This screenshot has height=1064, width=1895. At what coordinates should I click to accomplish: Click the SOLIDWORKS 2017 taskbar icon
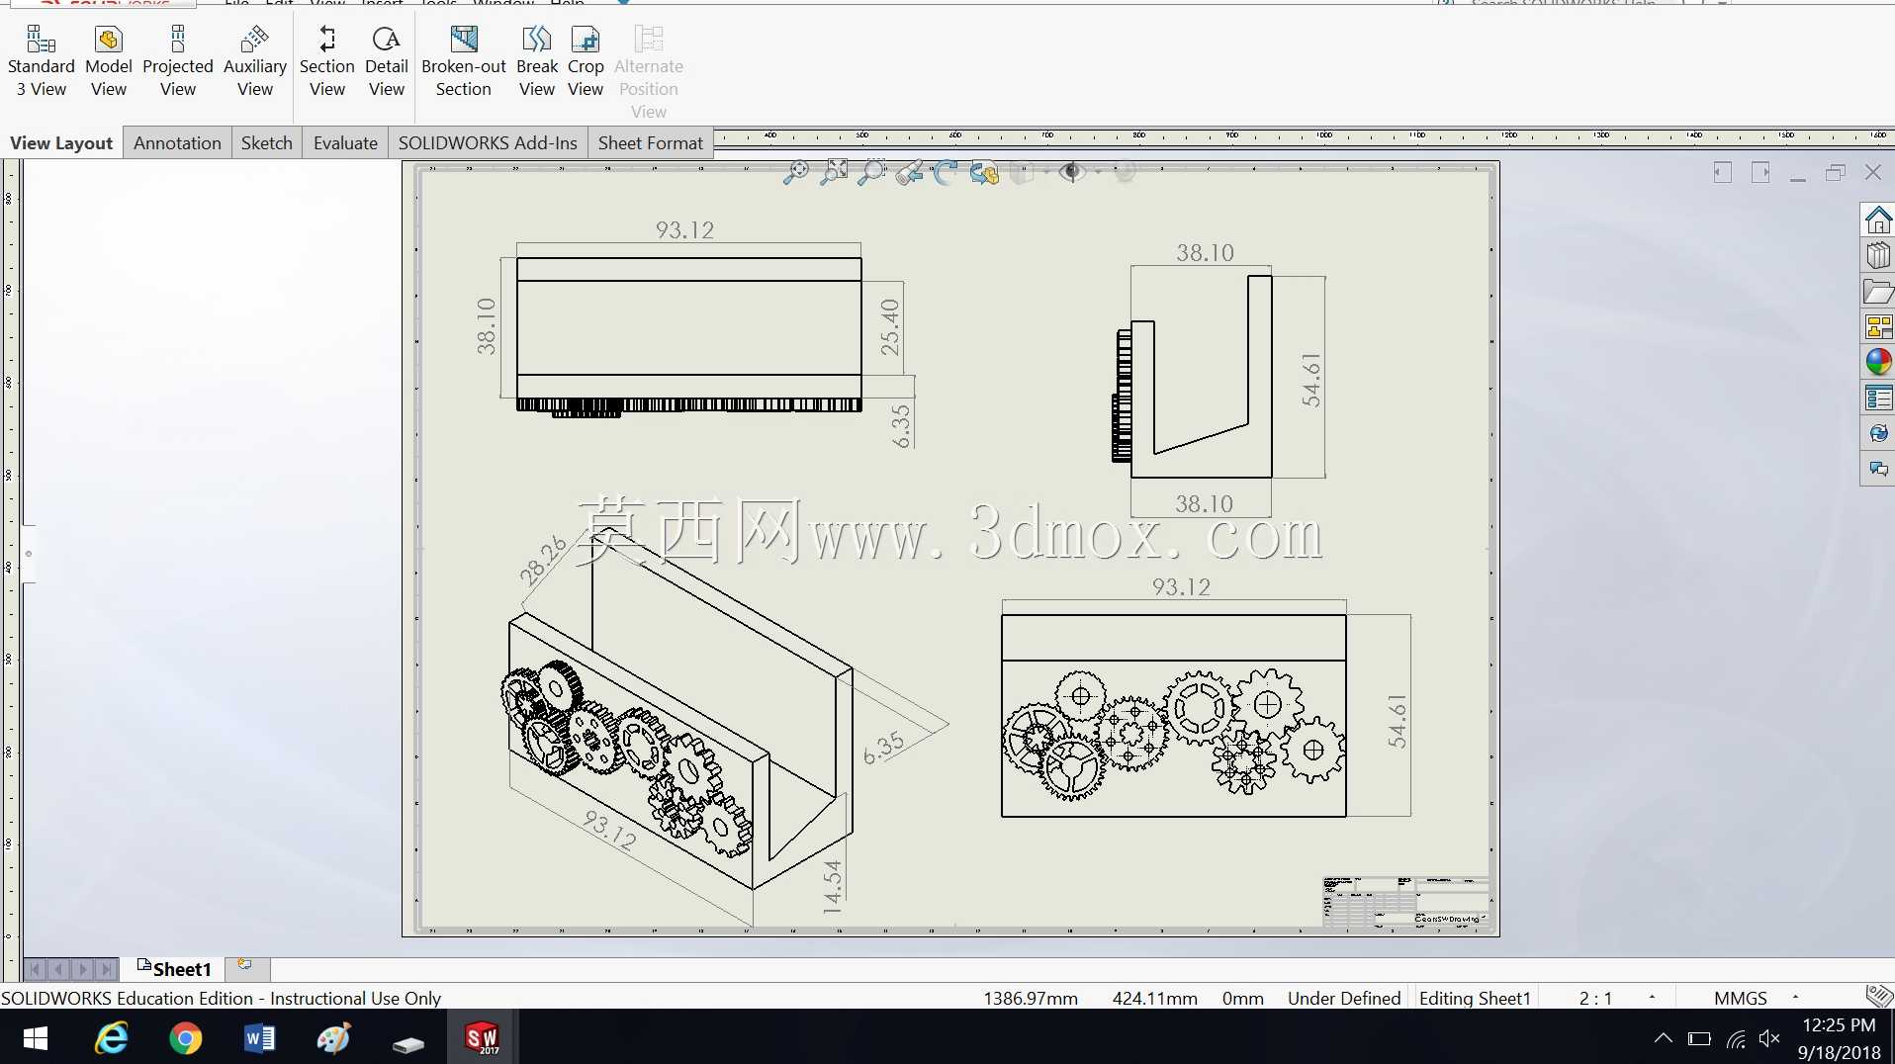pos(482,1038)
